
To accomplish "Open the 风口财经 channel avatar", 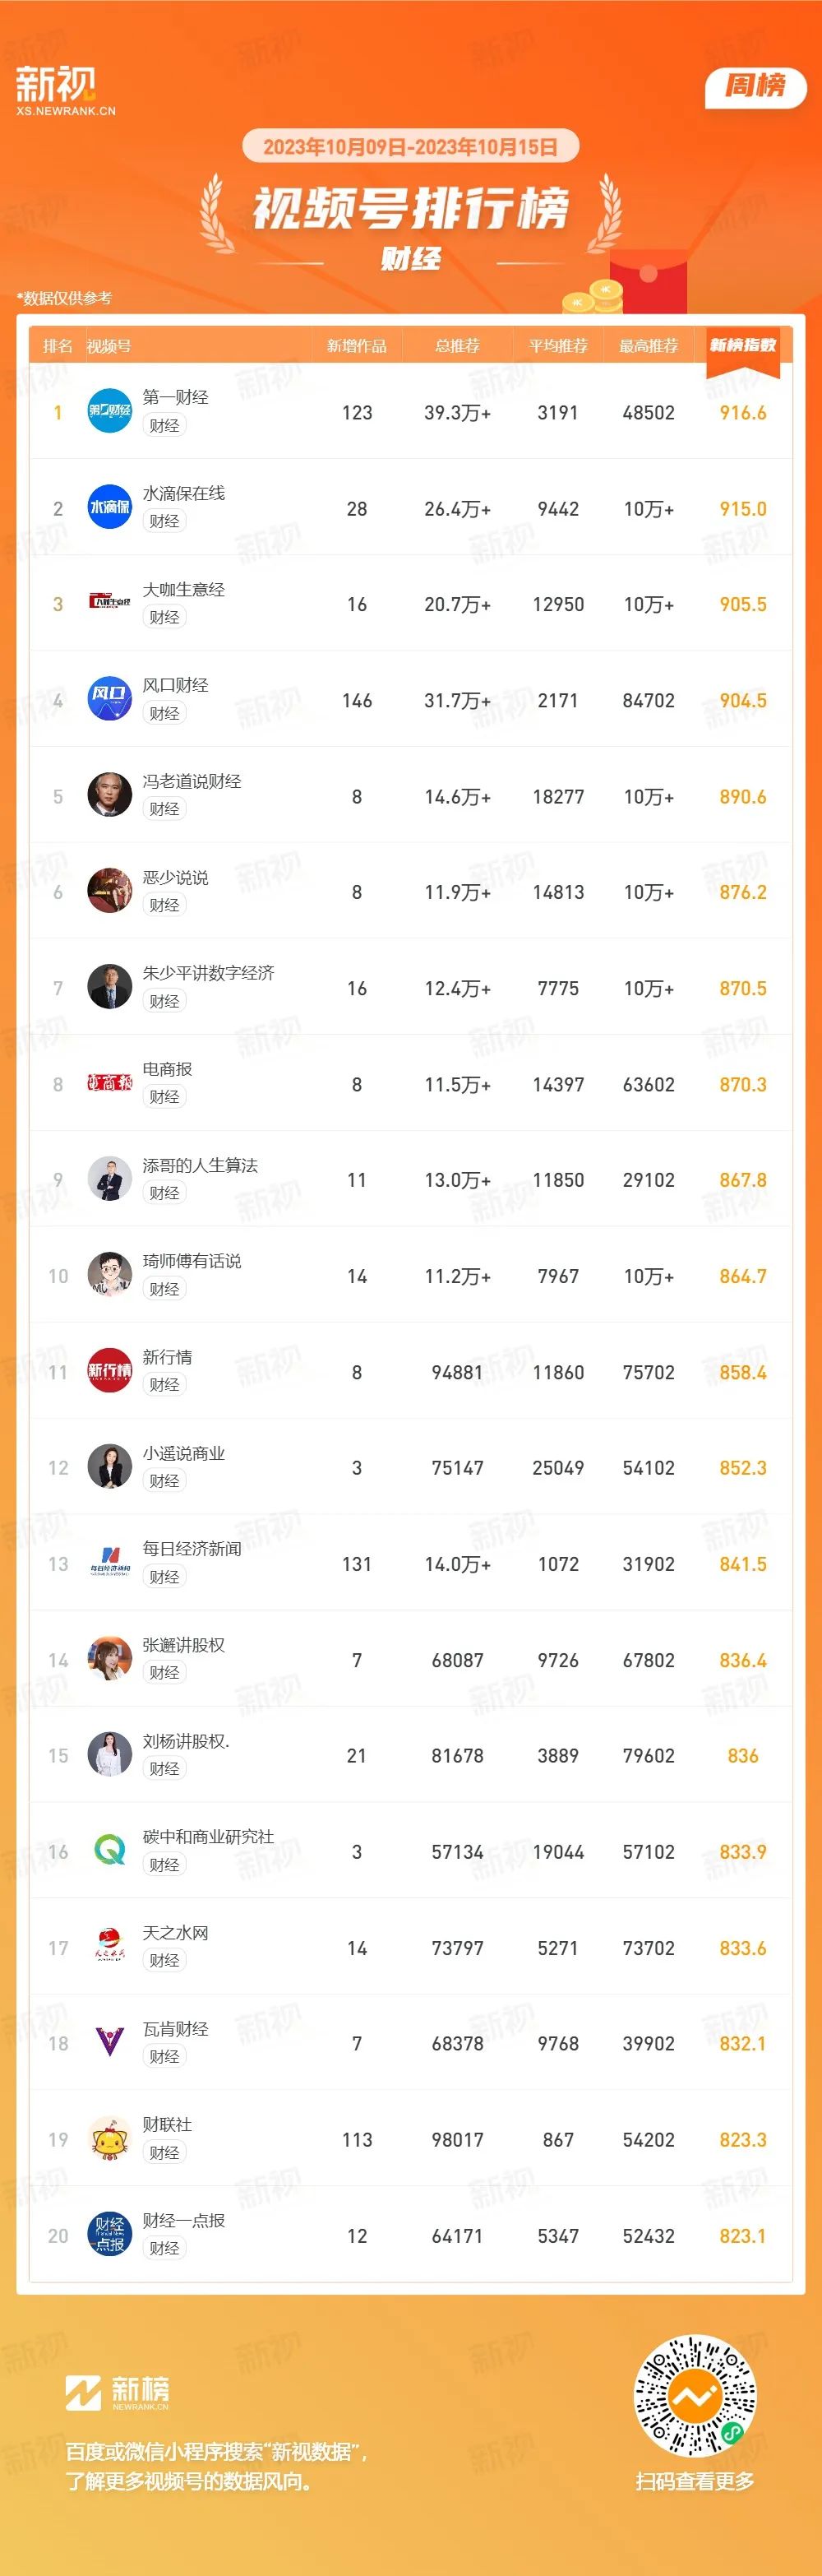I will [110, 700].
